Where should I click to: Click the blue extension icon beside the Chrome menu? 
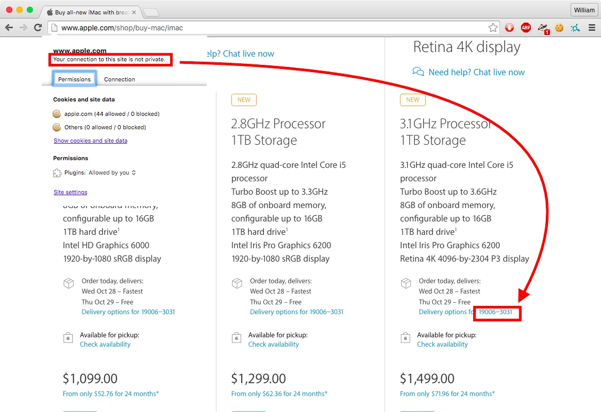pyautogui.click(x=575, y=28)
